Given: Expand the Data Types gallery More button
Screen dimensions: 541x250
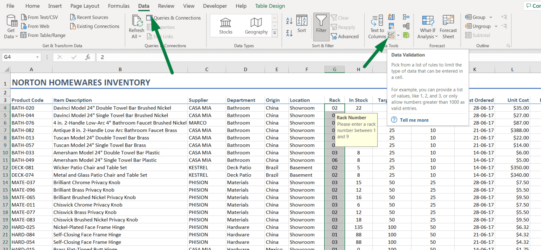Looking at the screenshot, I should click(275, 33).
